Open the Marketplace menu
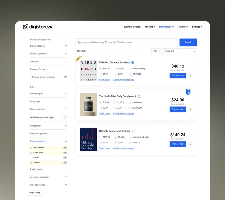225x200 pixels. pyautogui.click(x=166, y=27)
